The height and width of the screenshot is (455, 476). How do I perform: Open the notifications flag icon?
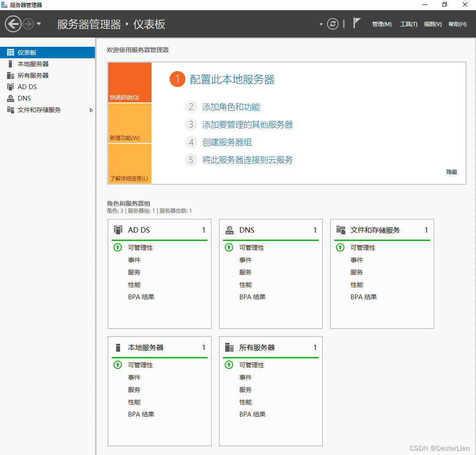pos(357,22)
